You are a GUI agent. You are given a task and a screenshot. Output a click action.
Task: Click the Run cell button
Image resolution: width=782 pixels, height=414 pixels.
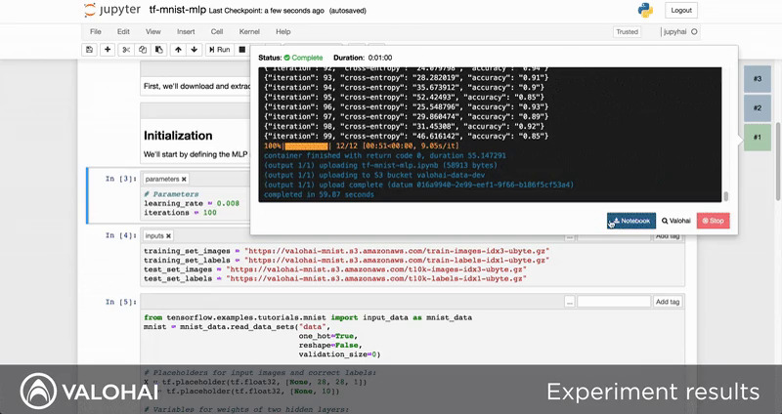[x=219, y=50]
